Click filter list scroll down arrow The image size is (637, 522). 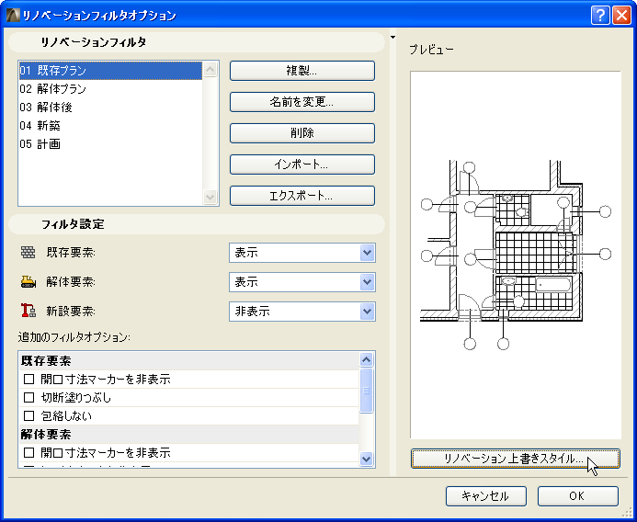tap(210, 197)
